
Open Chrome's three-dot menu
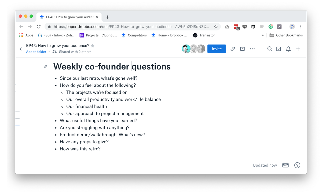coord(301,27)
